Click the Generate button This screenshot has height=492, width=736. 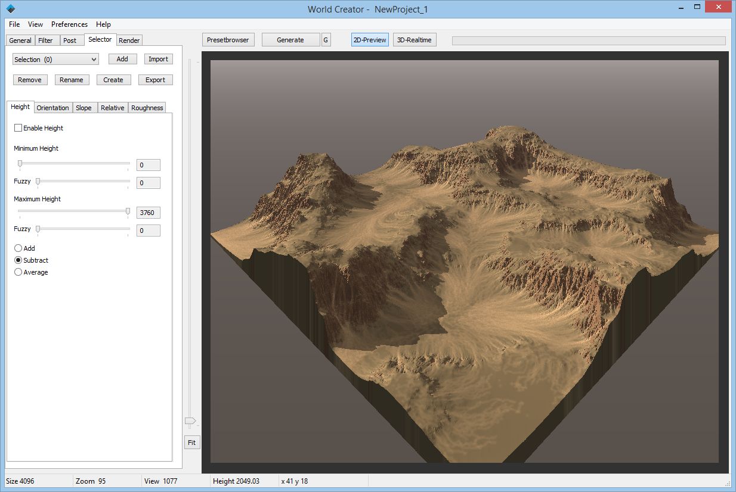290,39
